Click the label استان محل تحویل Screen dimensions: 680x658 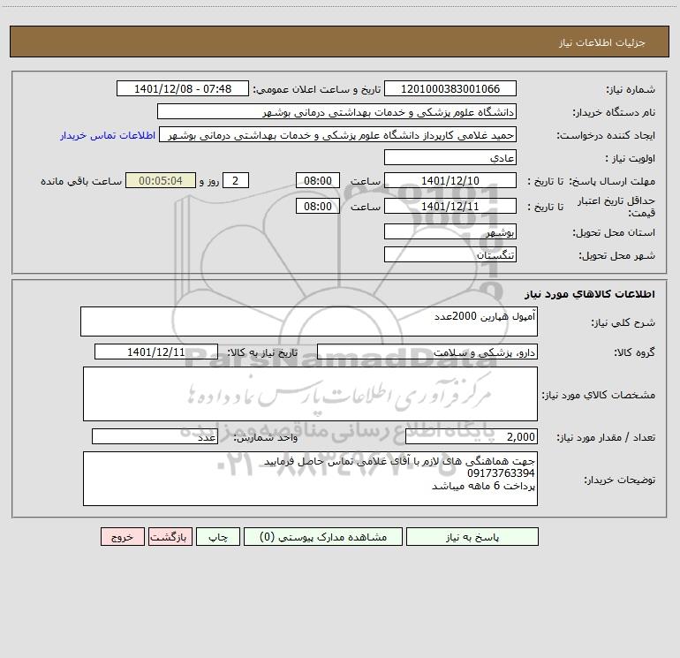614,233
